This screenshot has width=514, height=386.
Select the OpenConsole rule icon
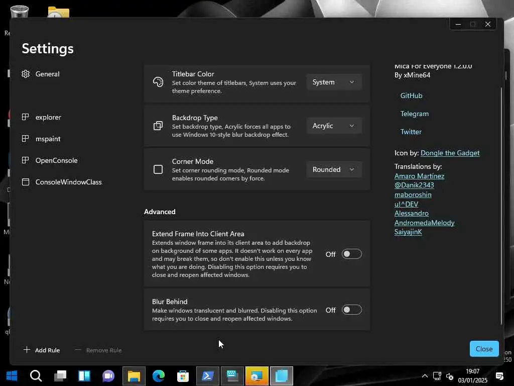coord(25,160)
